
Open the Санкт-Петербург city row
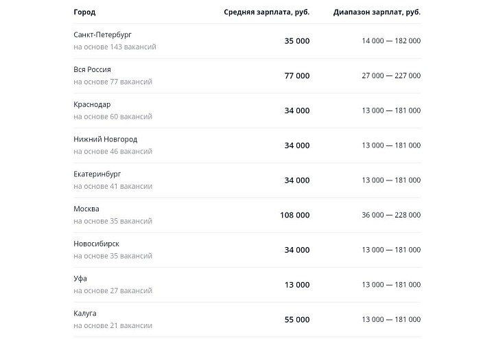click(102, 34)
